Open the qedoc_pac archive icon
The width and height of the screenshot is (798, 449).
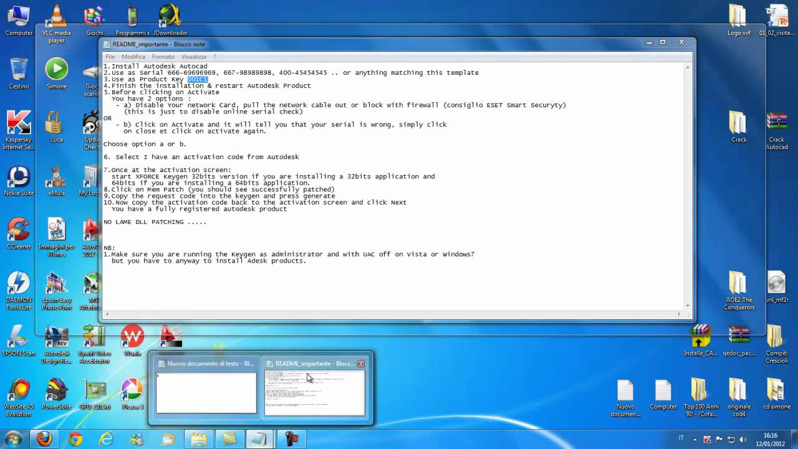pyautogui.click(x=739, y=341)
